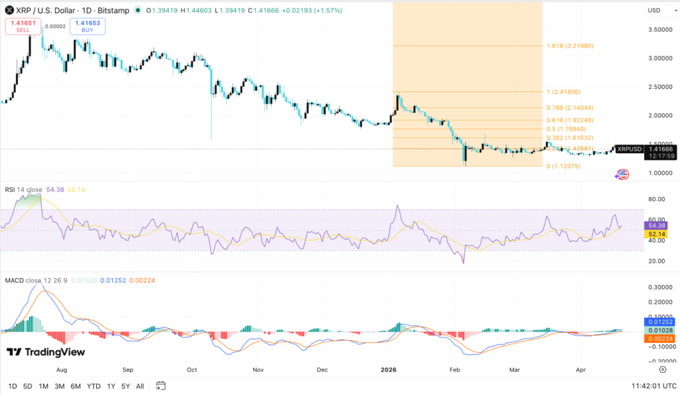The width and height of the screenshot is (680, 394).
Task: Remove the XRP/USD series with the X icon
Action: coord(8,9)
